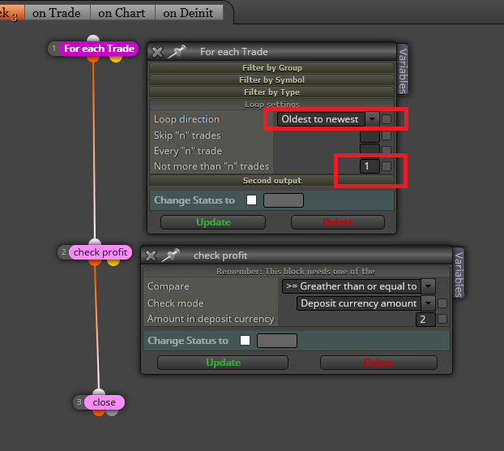This screenshot has height=451, width=504.
Task: Click the Not more than n trades field
Action: point(369,166)
